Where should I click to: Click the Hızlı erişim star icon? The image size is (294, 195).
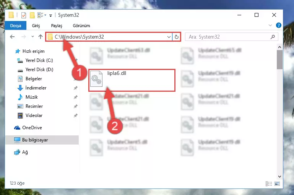pyautogui.click(x=18, y=51)
